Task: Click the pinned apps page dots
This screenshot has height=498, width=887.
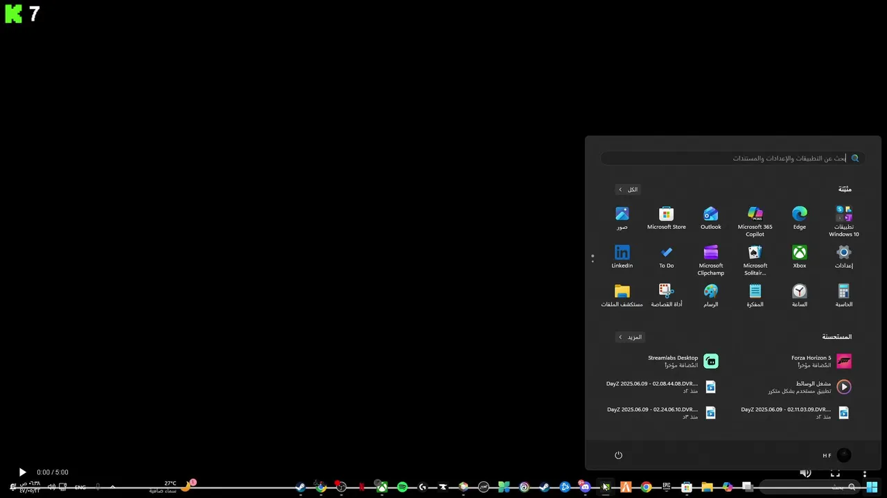Action: [592, 258]
